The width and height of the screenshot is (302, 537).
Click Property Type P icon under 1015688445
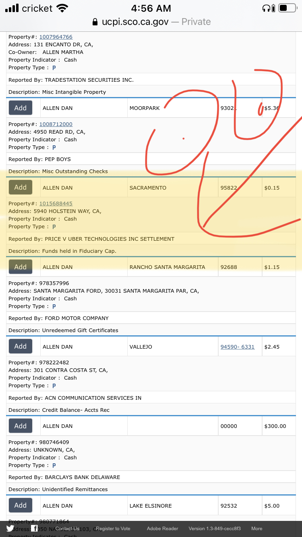pos(54,227)
